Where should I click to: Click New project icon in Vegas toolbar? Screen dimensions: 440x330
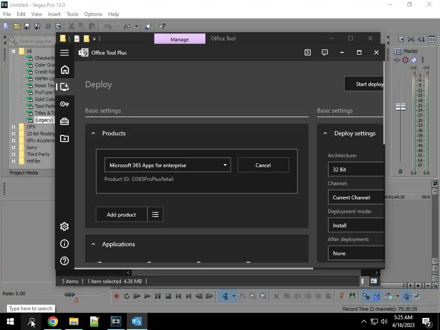pos(6,26)
